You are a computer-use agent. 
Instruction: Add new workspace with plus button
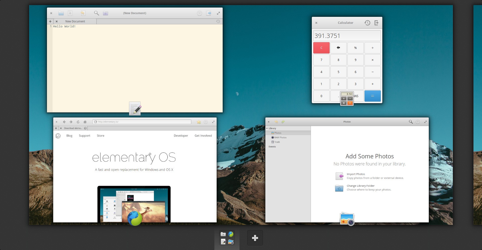point(255,238)
